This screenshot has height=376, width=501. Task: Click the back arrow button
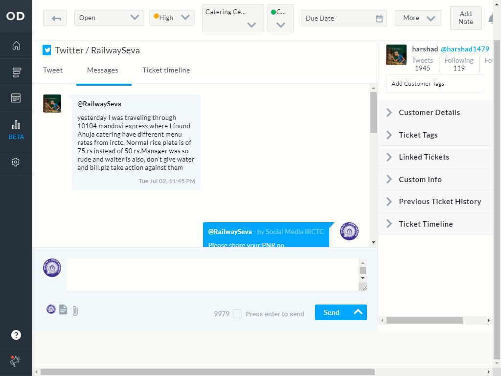click(x=55, y=18)
